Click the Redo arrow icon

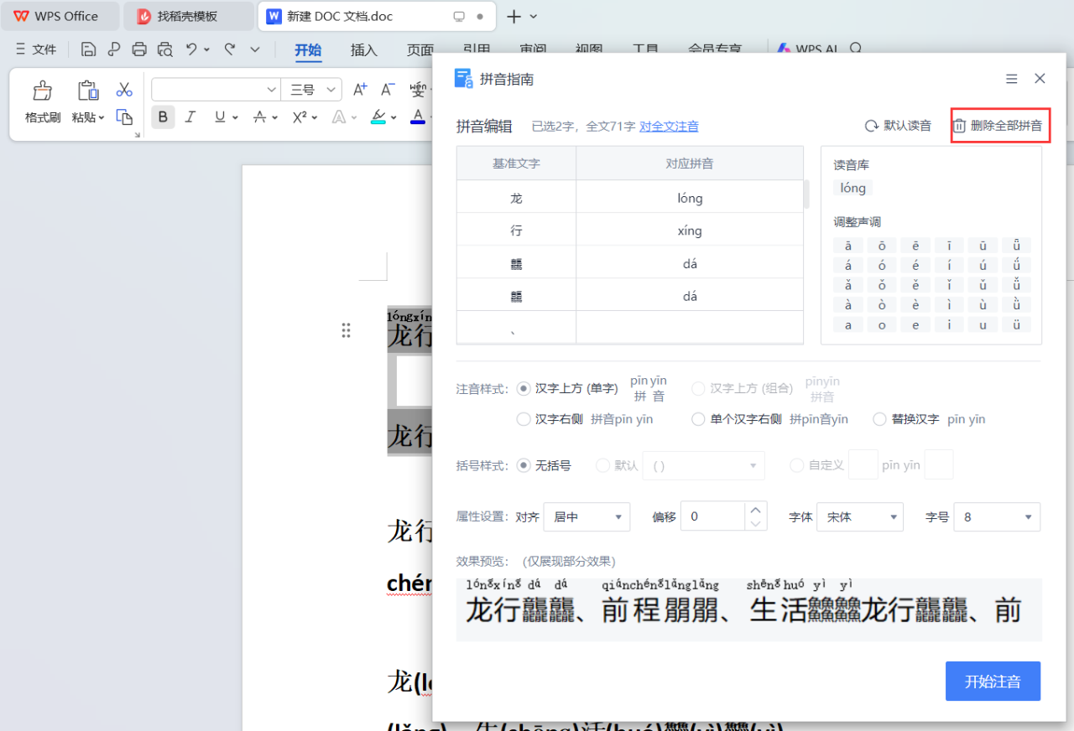point(229,49)
